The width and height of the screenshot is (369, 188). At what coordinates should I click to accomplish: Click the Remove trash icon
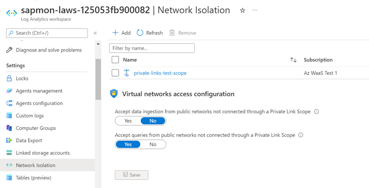point(172,33)
